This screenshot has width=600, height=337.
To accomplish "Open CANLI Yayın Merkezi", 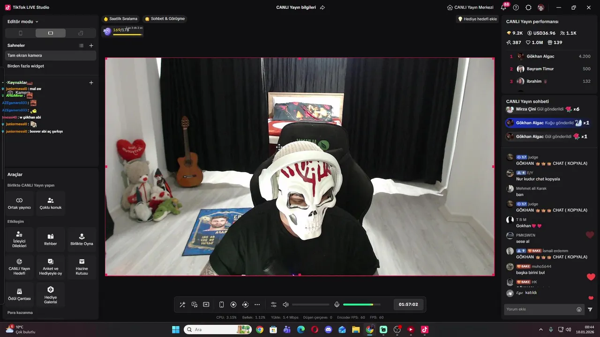I will coord(470,7).
